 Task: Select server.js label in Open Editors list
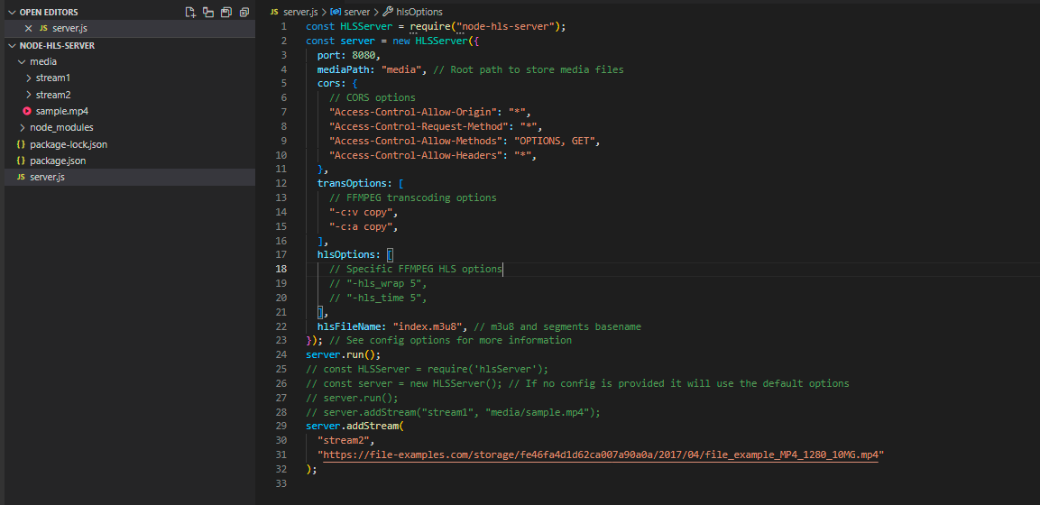click(x=69, y=29)
